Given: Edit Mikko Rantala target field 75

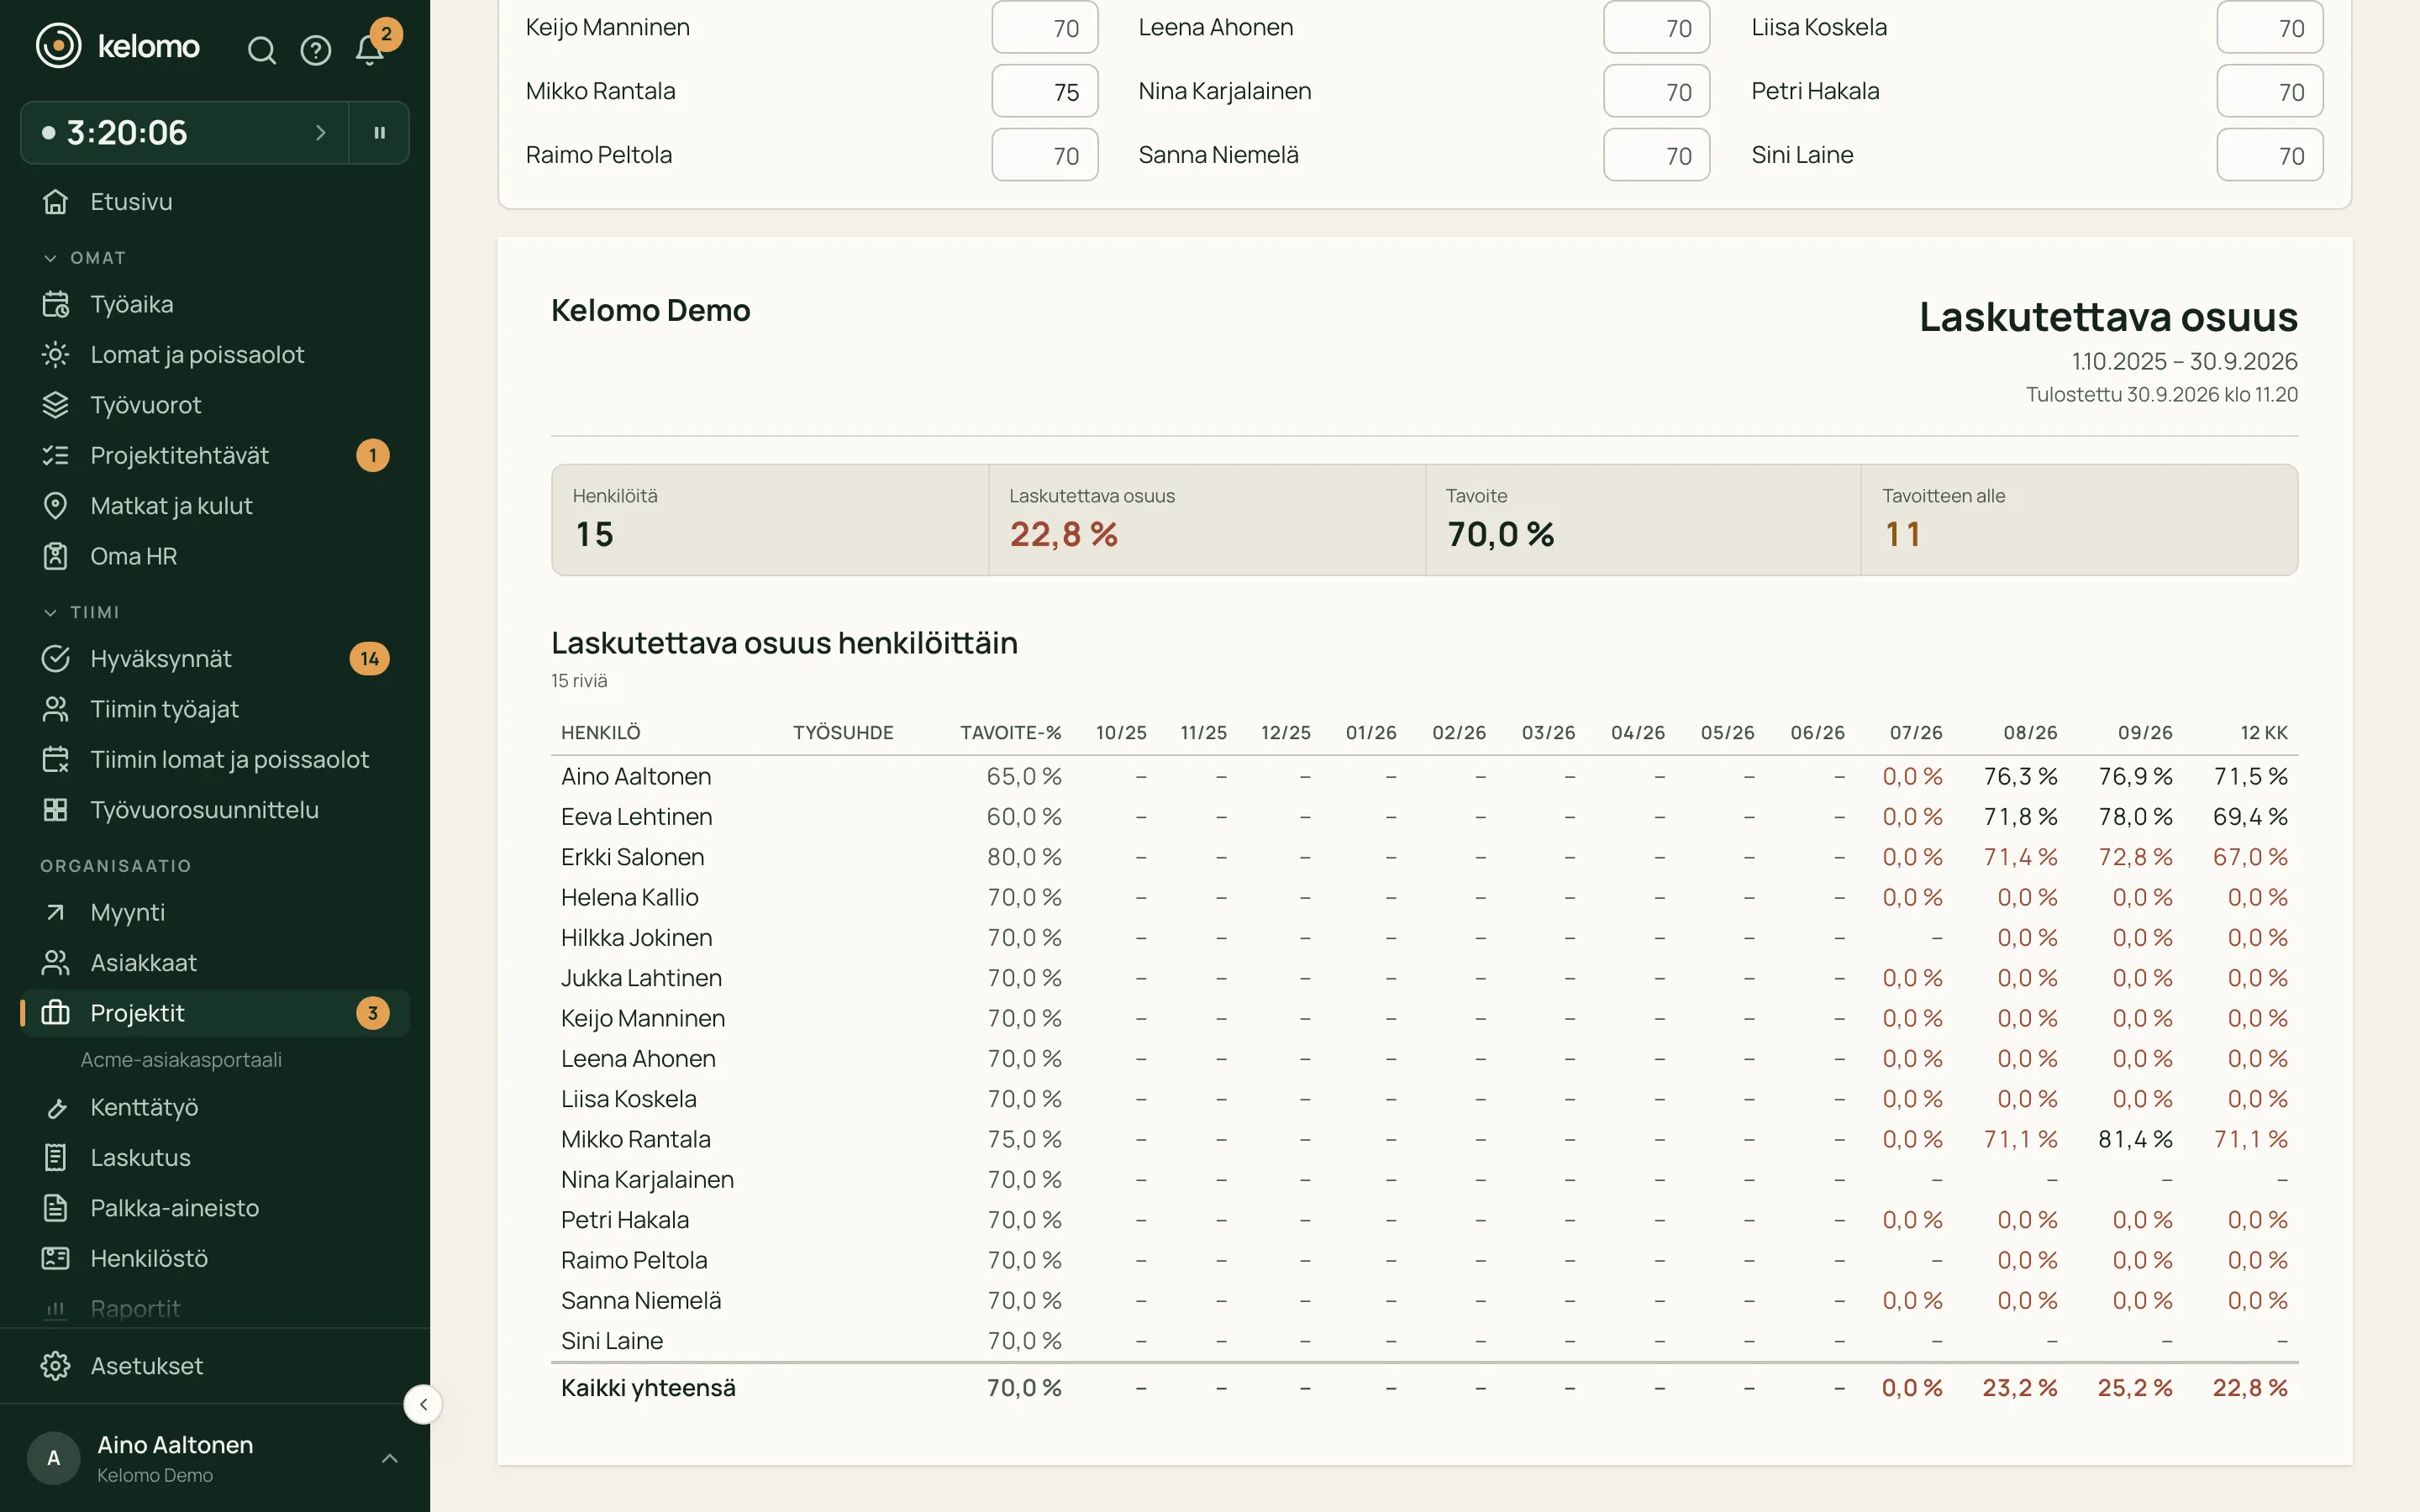Looking at the screenshot, I should pos(1045,92).
